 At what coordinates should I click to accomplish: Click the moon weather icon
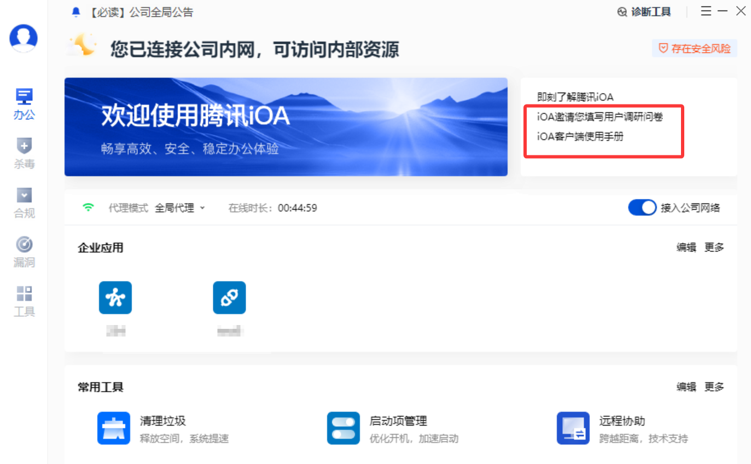coord(83,45)
